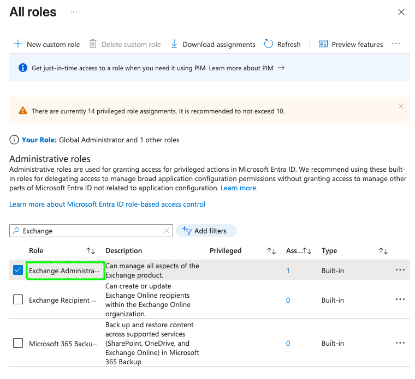Open Learn more about Entra ID role-based access control
This screenshot has width=415, height=379.
point(107,204)
